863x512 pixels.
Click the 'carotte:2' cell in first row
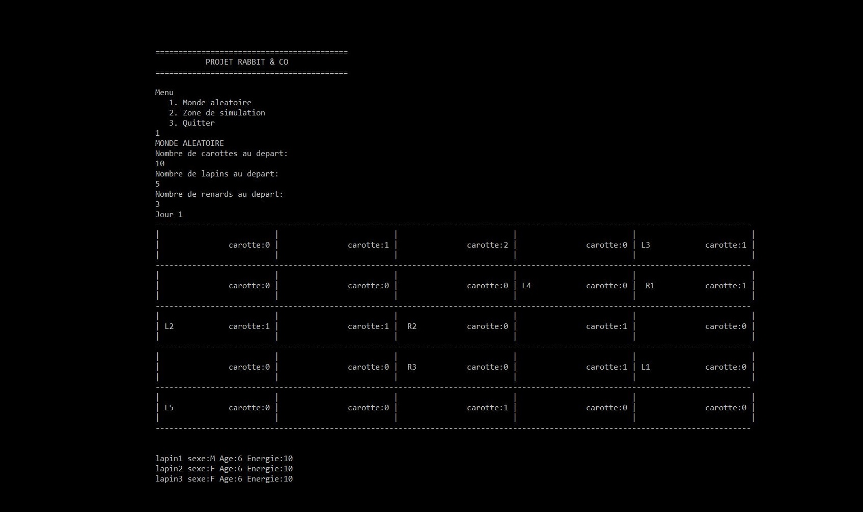point(487,245)
